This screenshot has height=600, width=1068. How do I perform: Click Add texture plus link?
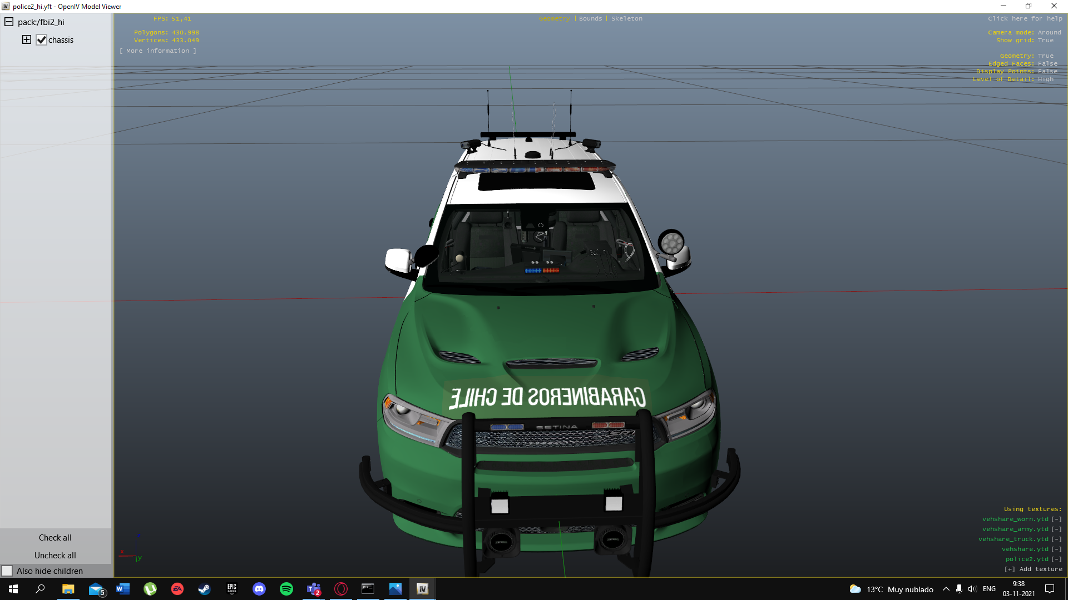tap(1034, 569)
